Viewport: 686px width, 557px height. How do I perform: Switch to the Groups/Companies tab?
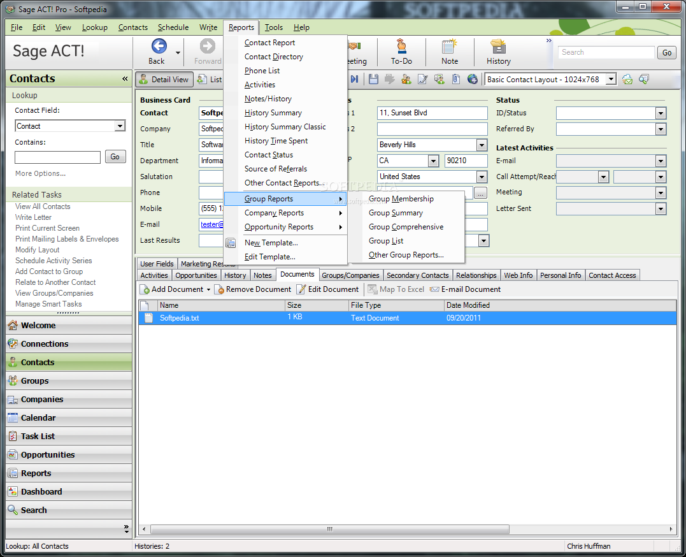(350, 275)
